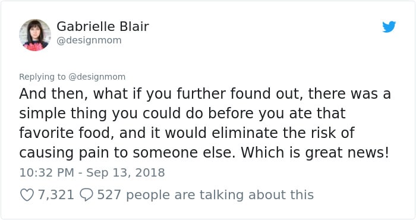Open replies via the speech bubble icon
The height and width of the screenshot is (220, 416).
tap(87, 195)
